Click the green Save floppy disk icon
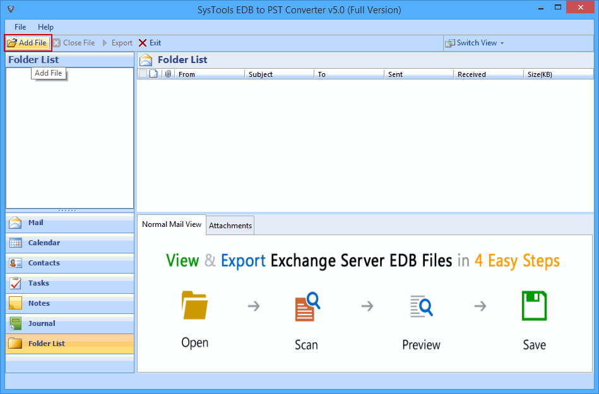The height and width of the screenshot is (394, 599). (534, 306)
